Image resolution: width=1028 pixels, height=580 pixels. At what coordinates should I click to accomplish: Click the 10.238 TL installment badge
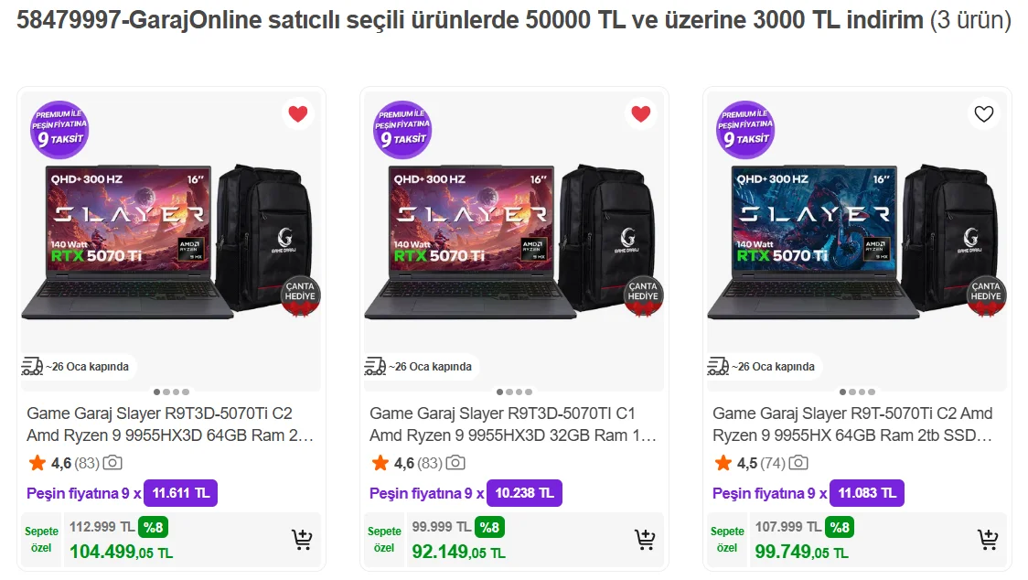click(x=524, y=493)
